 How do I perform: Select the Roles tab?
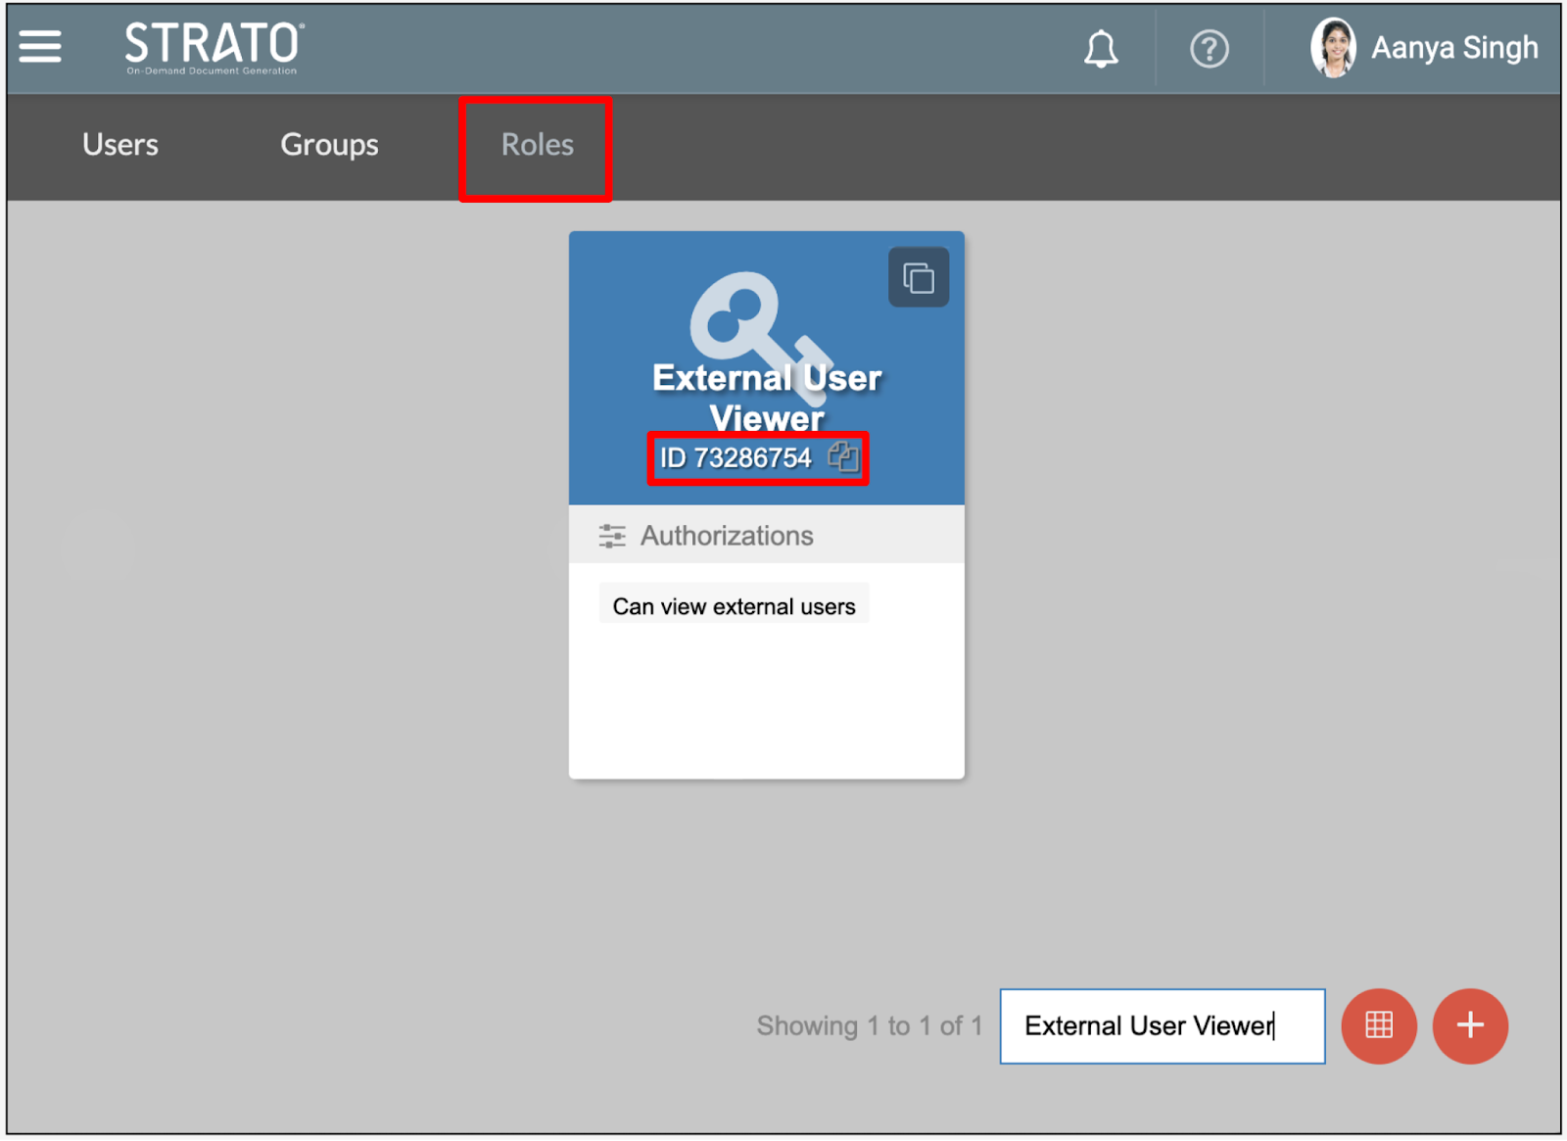click(537, 145)
